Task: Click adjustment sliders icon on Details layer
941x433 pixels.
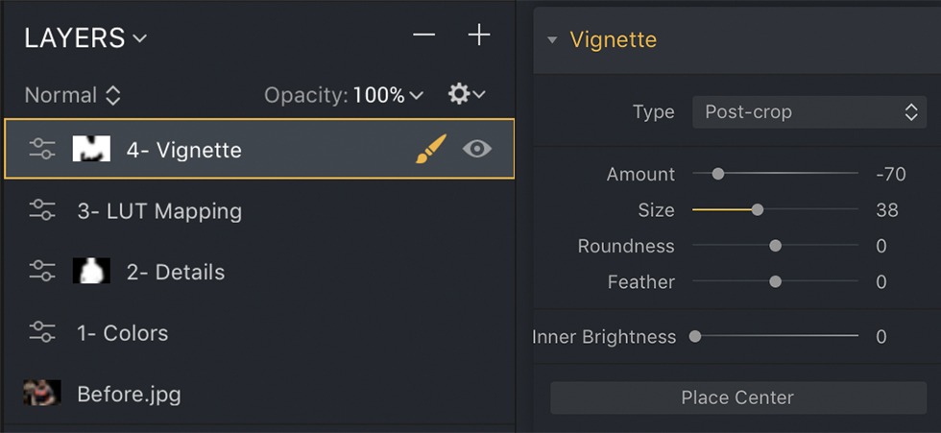Action: [x=42, y=272]
